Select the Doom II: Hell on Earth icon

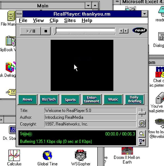click(x=127, y=151)
